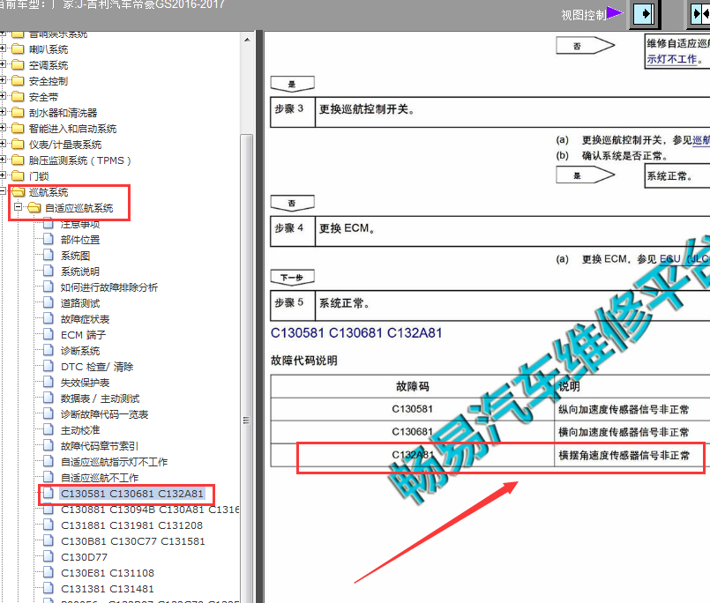The width and height of the screenshot is (710, 603).
Task: Click the C130681 fault code cell
Action: point(412,432)
